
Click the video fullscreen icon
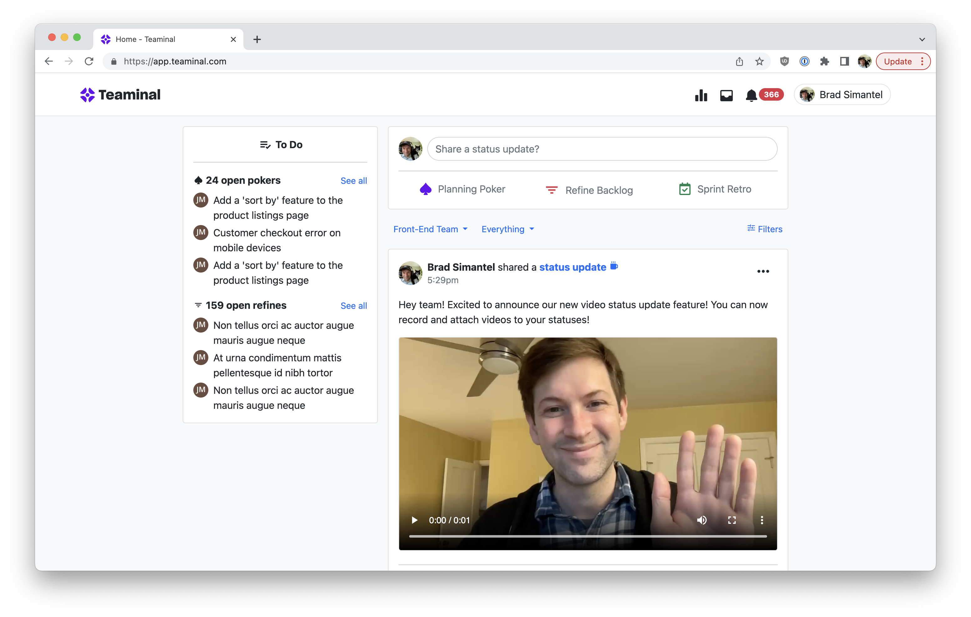pos(731,520)
